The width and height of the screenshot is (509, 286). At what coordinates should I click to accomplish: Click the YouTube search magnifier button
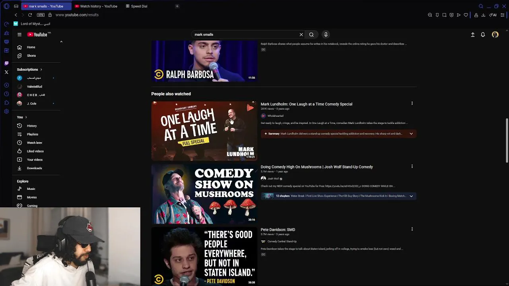(x=311, y=35)
